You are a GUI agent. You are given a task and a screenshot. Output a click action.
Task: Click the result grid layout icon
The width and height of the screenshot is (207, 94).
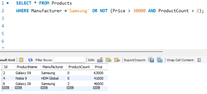21,60
